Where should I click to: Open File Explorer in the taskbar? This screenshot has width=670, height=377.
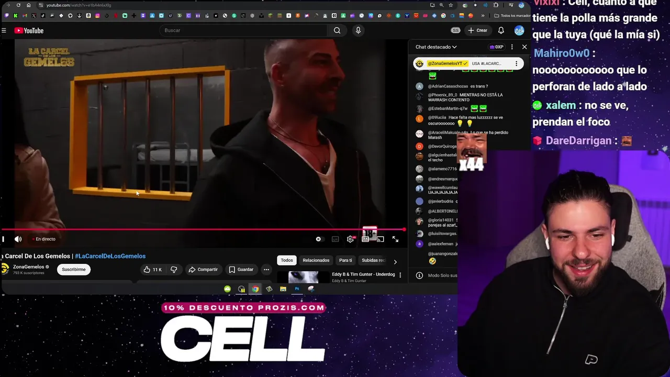click(283, 289)
